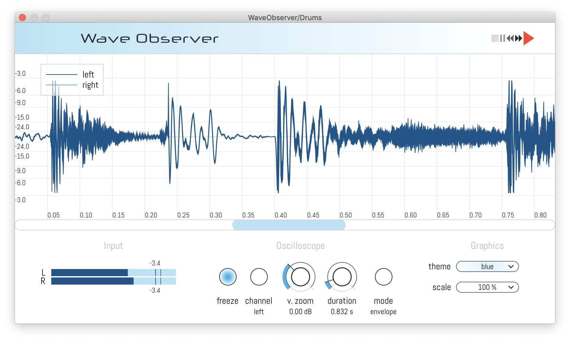Open the scale dropdown showing 100 %
This screenshot has height=341, width=570.
tap(487, 287)
